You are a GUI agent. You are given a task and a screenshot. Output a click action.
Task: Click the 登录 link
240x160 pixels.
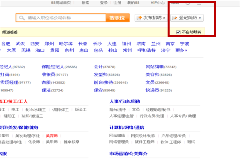point(104,3)
